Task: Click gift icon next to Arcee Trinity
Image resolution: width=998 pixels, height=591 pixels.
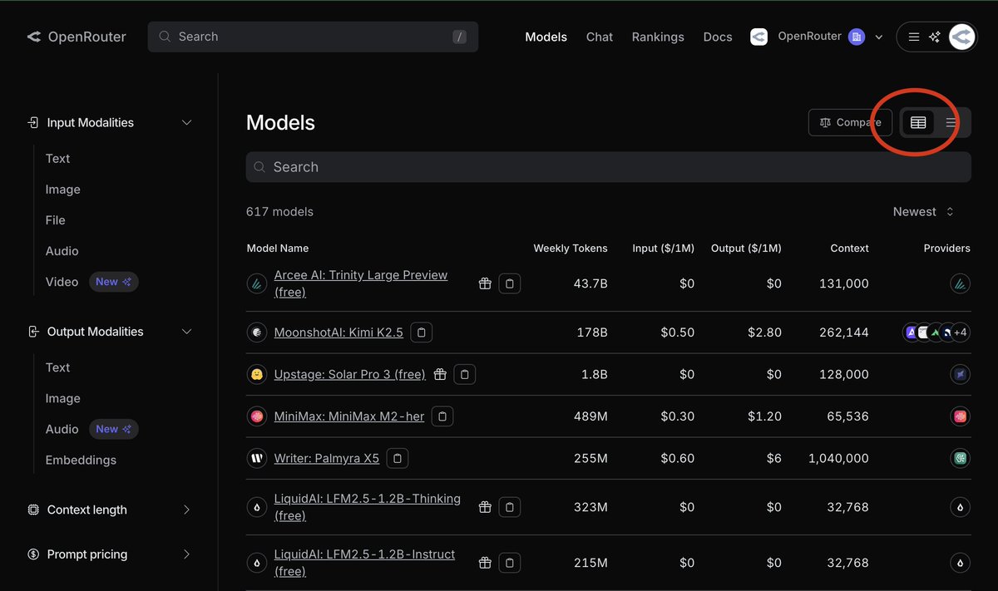Action: pos(485,283)
